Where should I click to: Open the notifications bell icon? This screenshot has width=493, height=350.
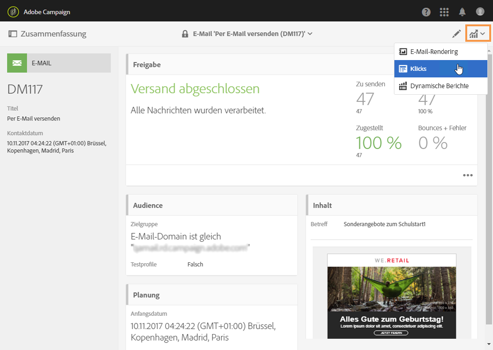[x=462, y=12]
